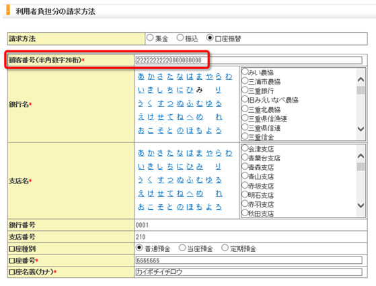Click the branch list scrollbar thumb
The image size is (376, 286).
click(x=361, y=166)
